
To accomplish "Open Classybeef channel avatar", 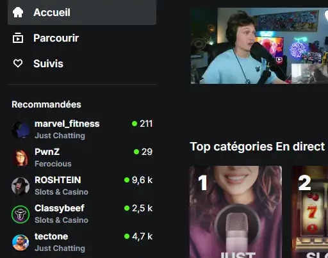I will click(20, 214).
